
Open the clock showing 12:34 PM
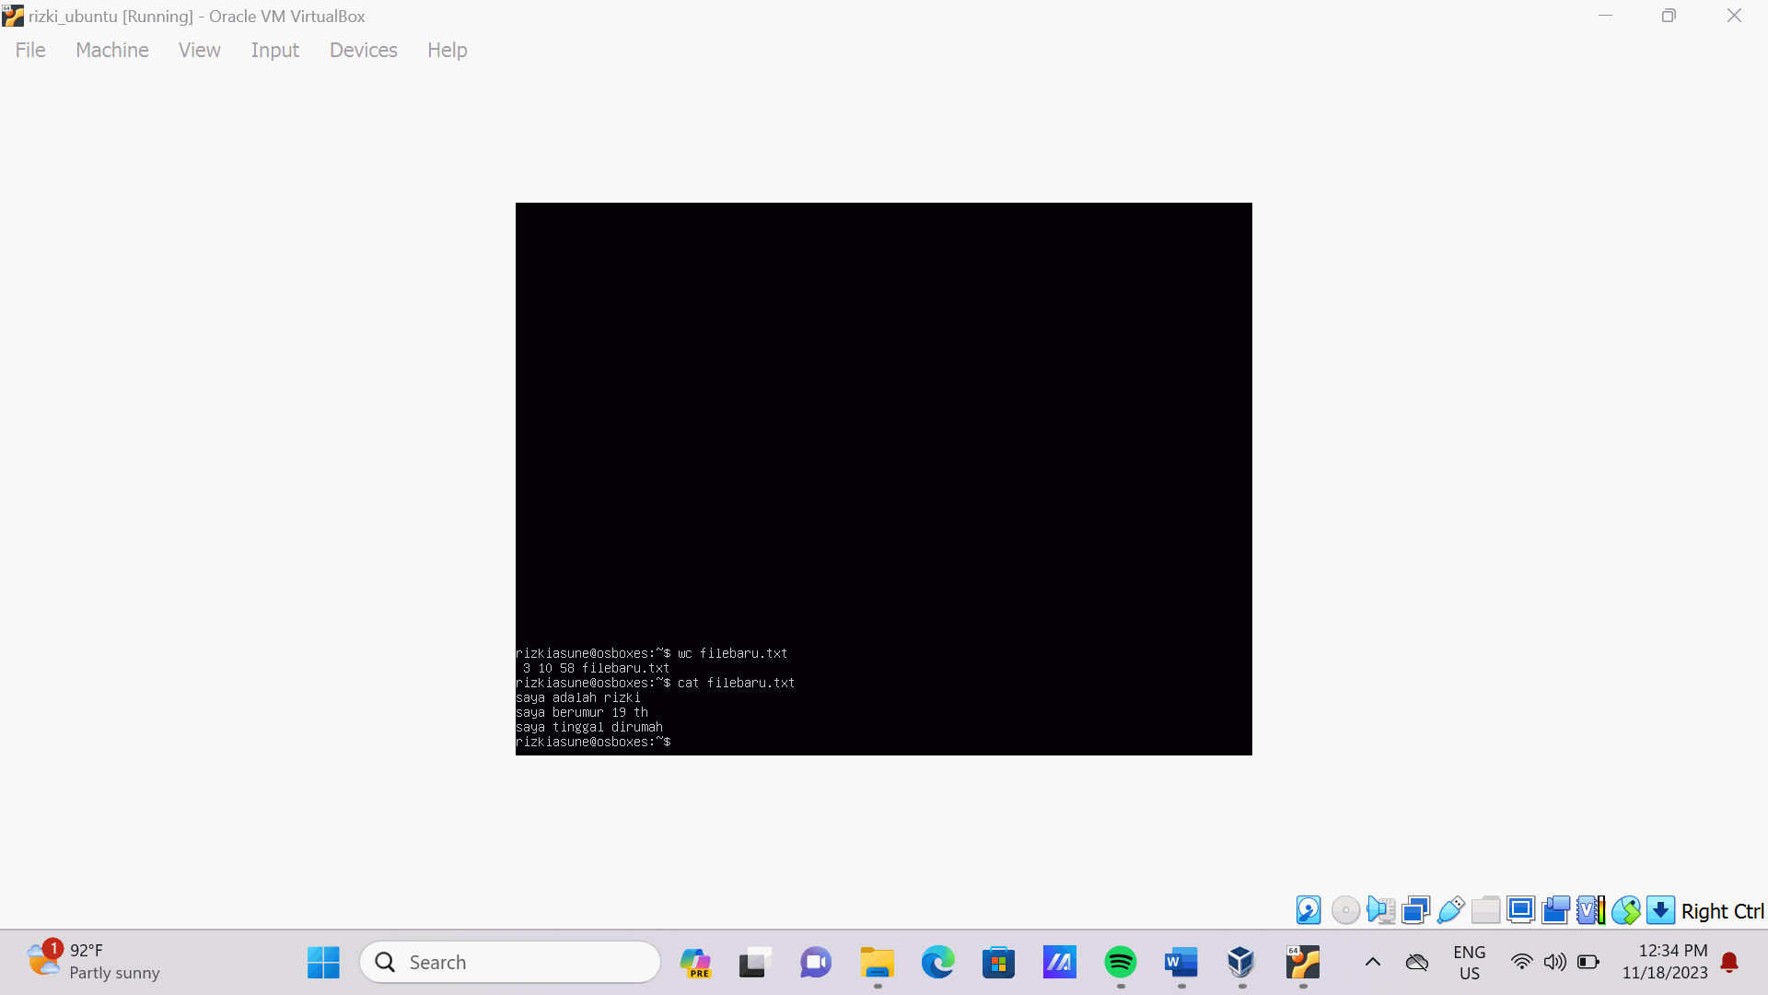(1665, 962)
